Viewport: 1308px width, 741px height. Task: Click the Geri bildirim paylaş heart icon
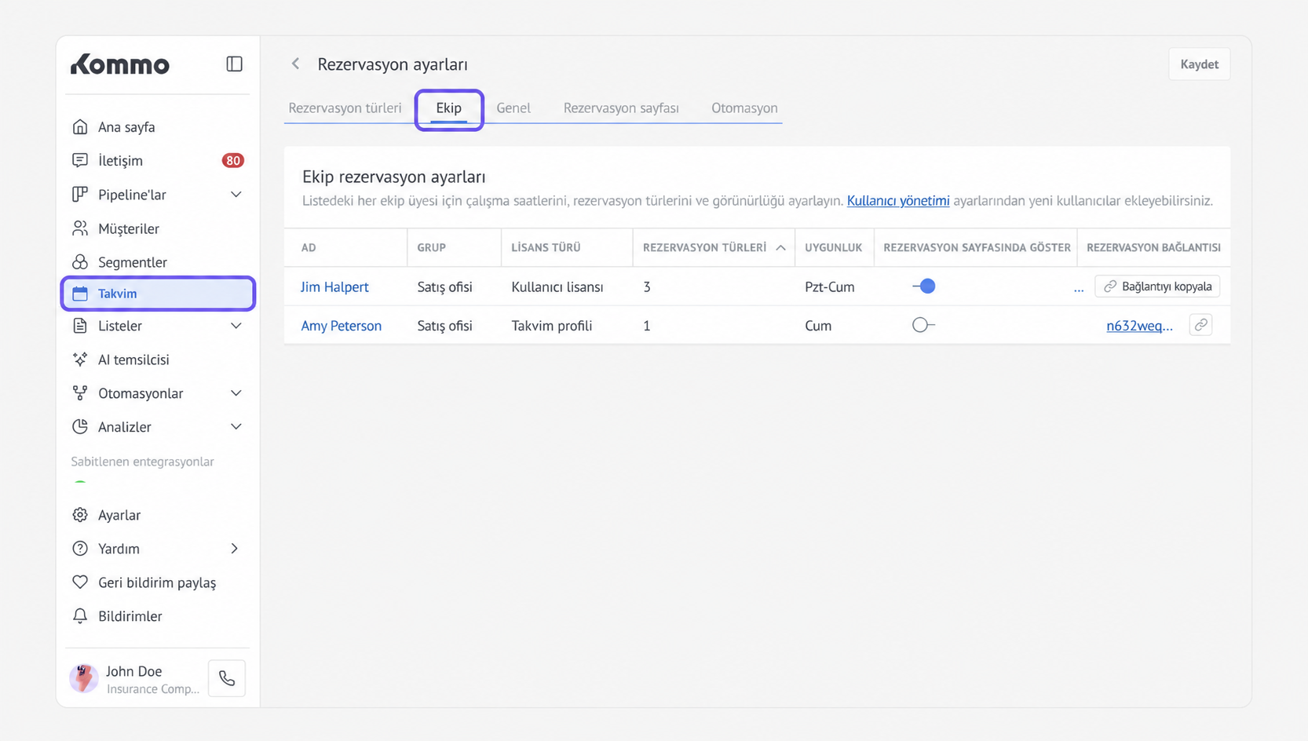point(80,582)
